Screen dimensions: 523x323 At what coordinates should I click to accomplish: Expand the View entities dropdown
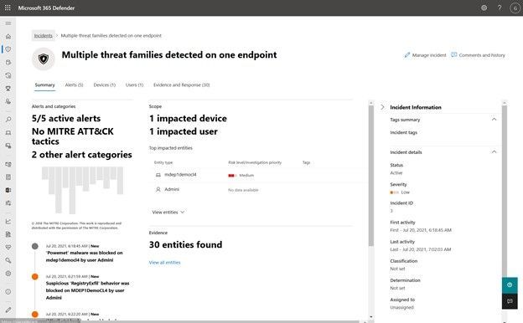(x=168, y=212)
